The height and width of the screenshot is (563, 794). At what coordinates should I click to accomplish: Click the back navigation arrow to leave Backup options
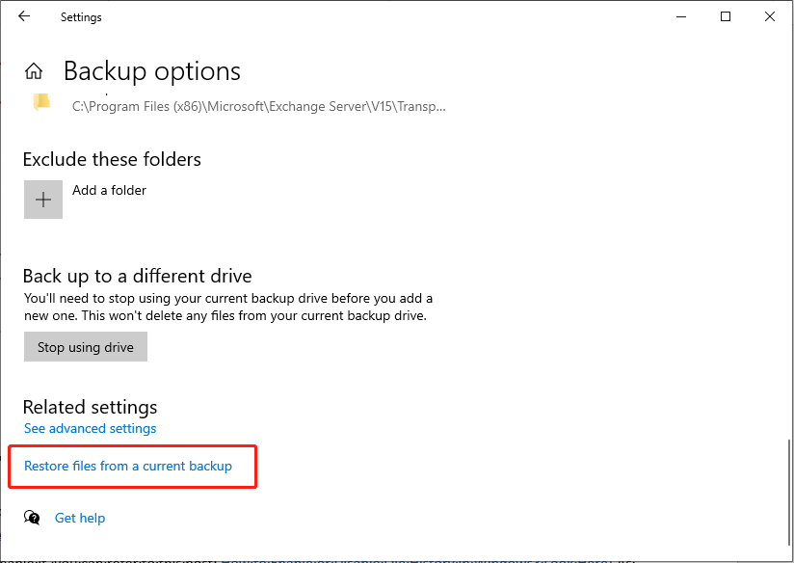(x=23, y=16)
